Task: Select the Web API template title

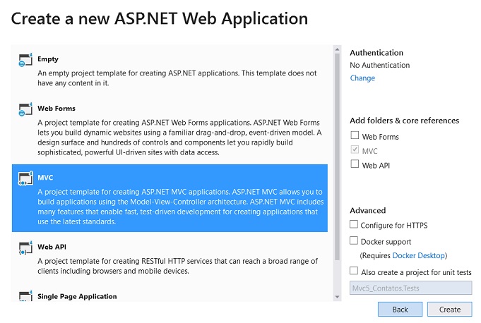Action: click(52, 247)
